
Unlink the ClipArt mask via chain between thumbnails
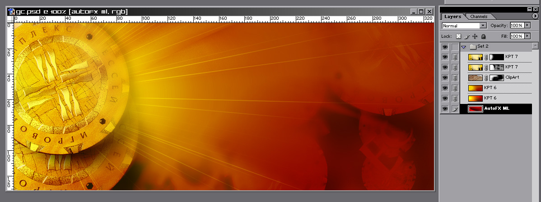click(x=486, y=78)
